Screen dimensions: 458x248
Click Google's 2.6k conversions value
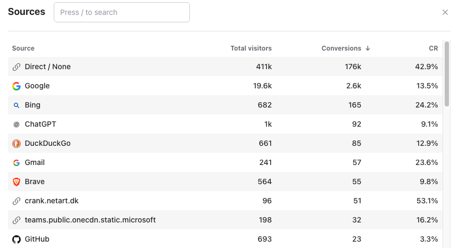point(354,86)
